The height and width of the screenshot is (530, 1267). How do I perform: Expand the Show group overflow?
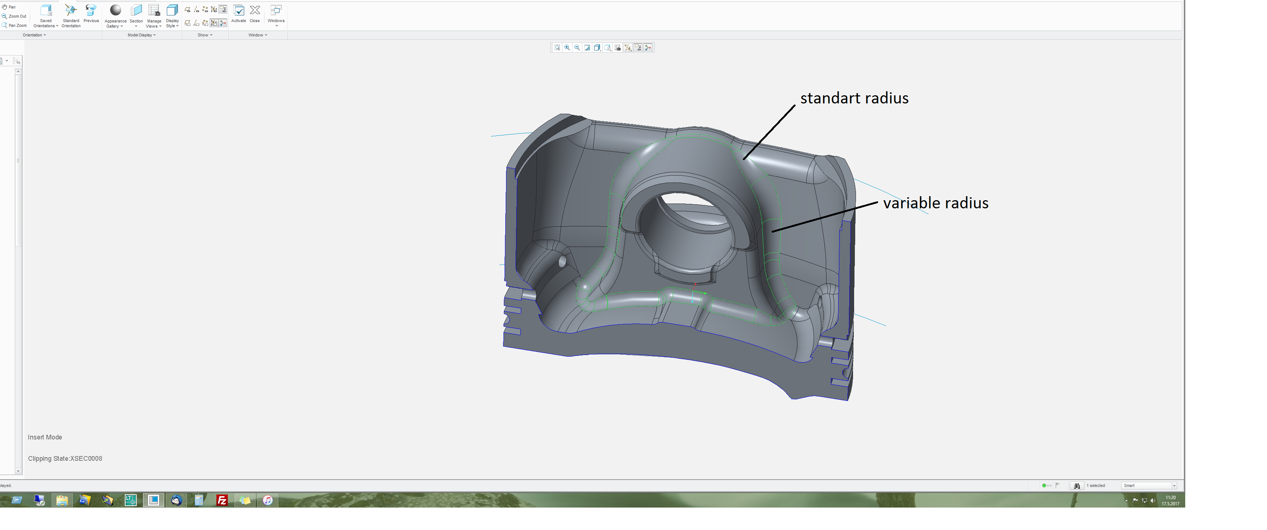[x=205, y=35]
